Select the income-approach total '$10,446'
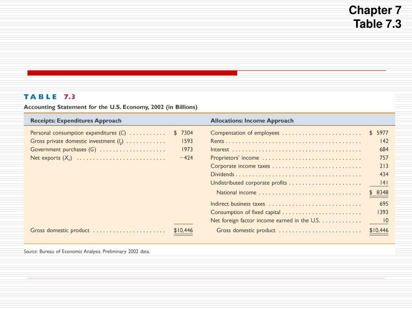Viewport: 412px width, 309px height. pyautogui.click(x=379, y=231)
